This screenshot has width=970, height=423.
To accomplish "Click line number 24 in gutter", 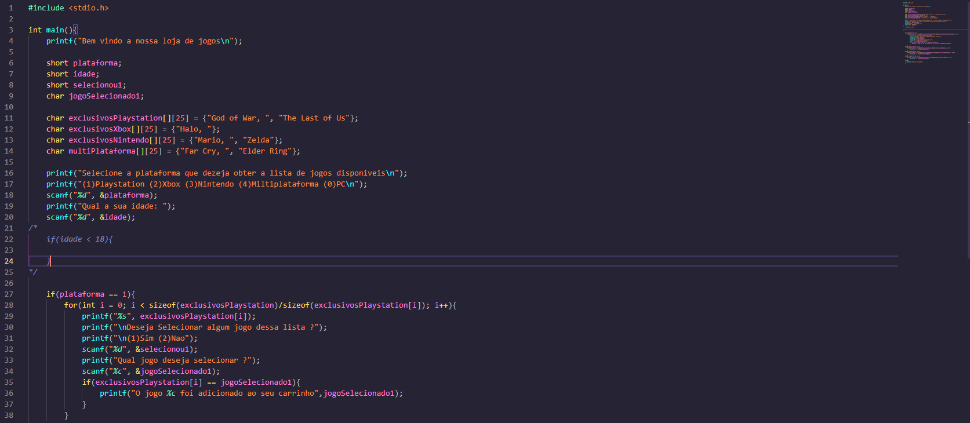I will (9, 261).
